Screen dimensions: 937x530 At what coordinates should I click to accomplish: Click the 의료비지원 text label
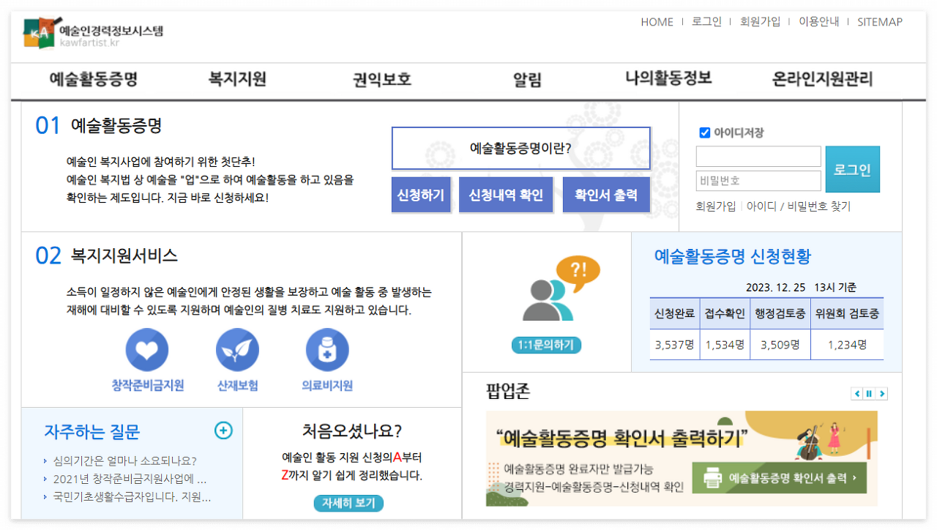click(x=327, y=386)
